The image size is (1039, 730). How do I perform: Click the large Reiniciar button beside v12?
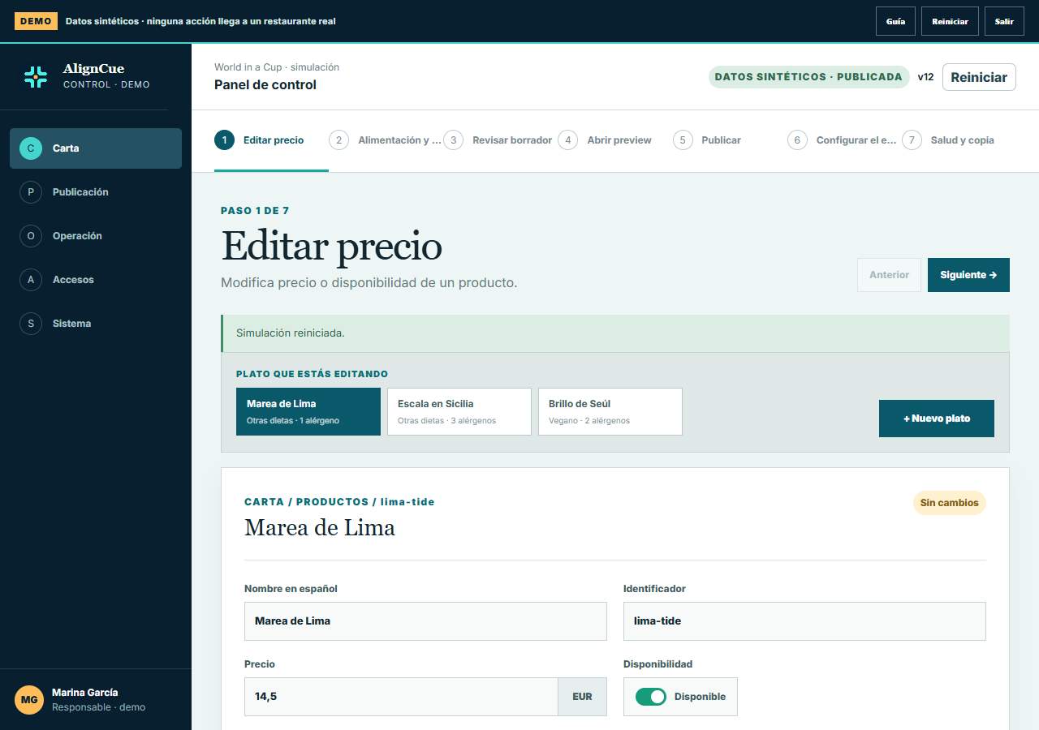[979, 77]
